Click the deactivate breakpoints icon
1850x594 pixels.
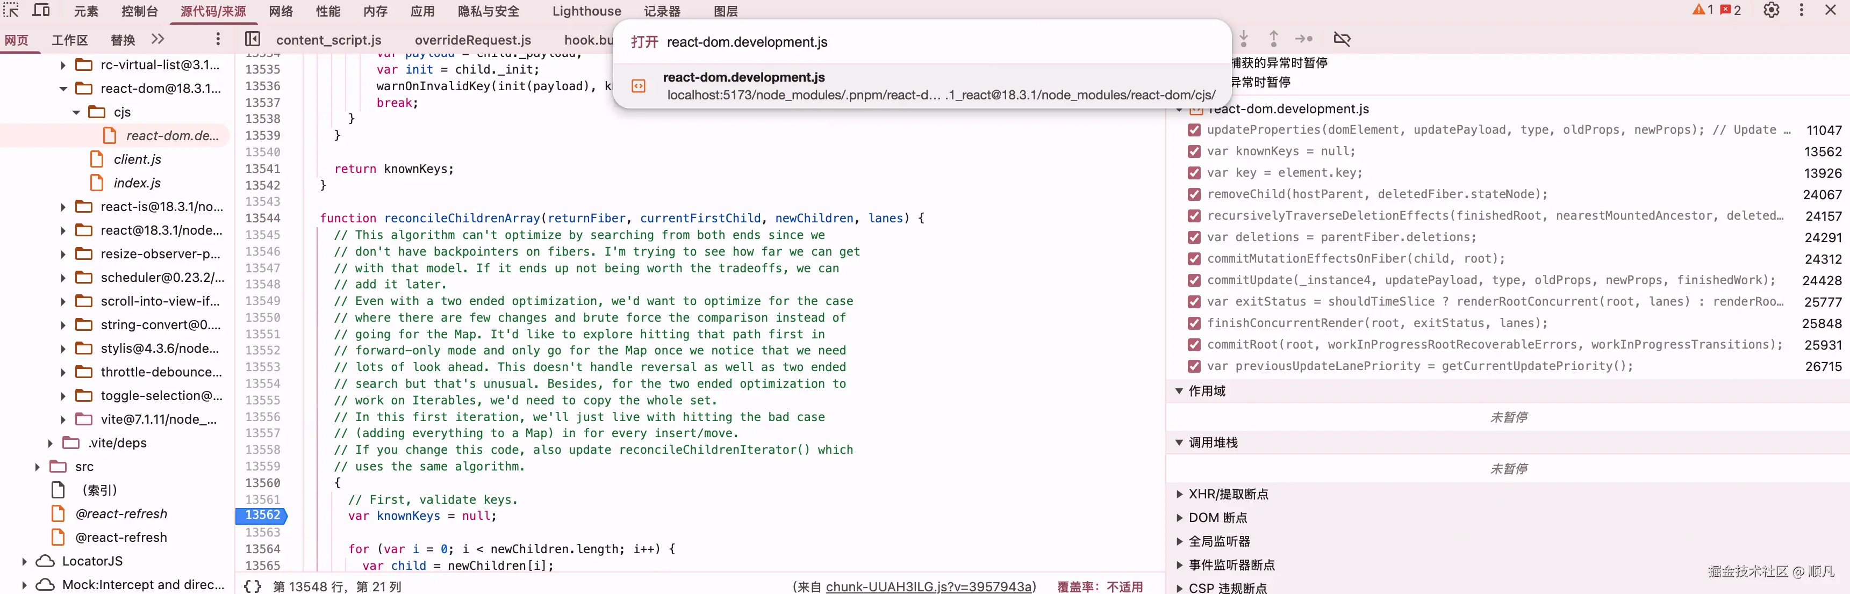(1342, 39)
